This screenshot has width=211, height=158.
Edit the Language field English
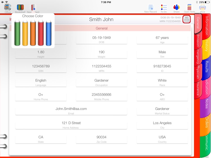41,82
